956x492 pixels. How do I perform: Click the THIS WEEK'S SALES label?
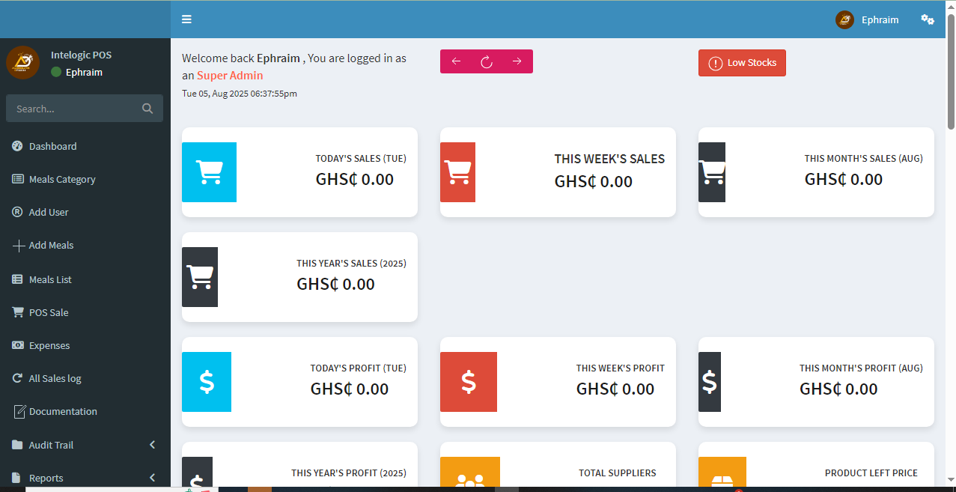[609, 159]
